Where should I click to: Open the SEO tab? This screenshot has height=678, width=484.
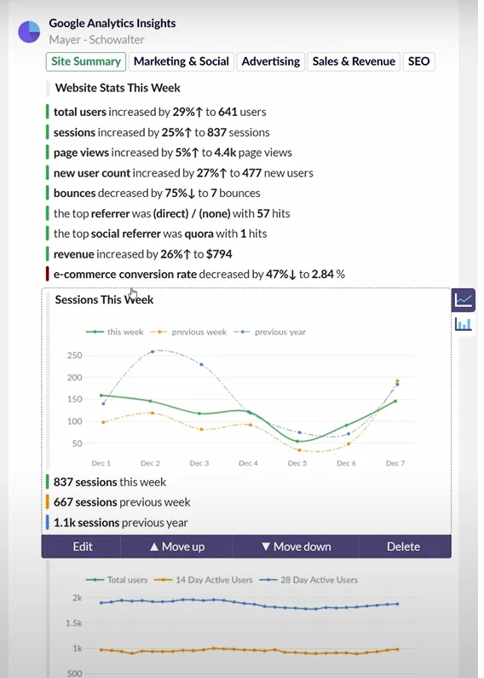tap(418, 61)
